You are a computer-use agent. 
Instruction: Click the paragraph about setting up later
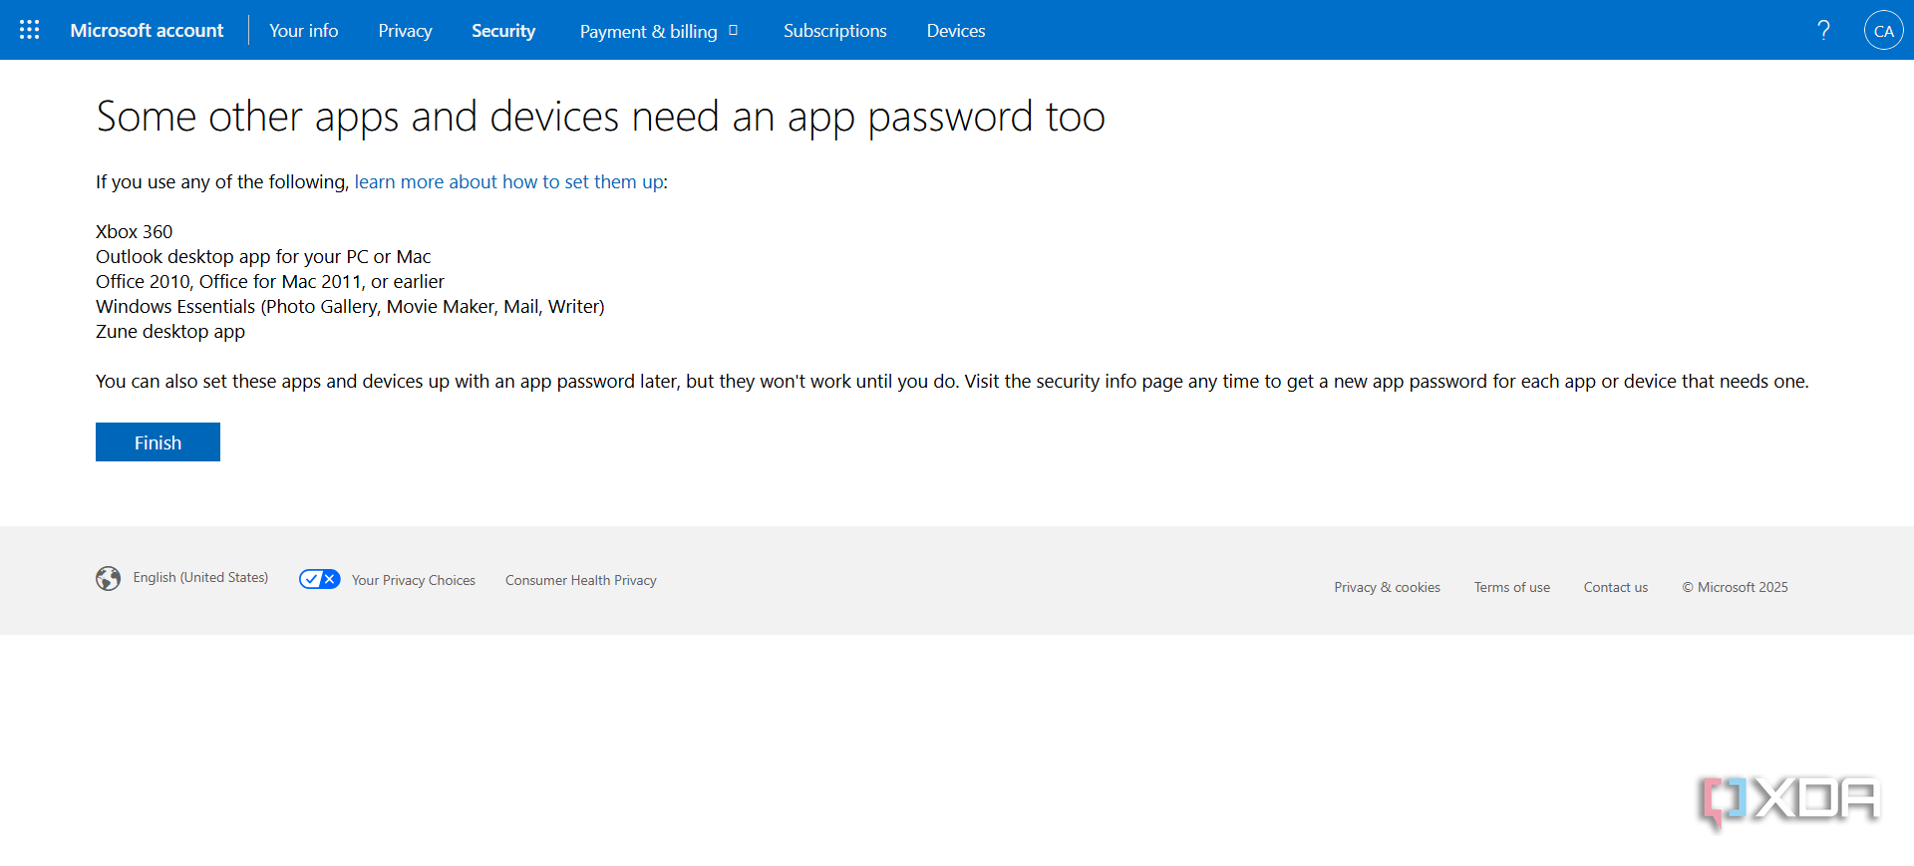[952, 381]
